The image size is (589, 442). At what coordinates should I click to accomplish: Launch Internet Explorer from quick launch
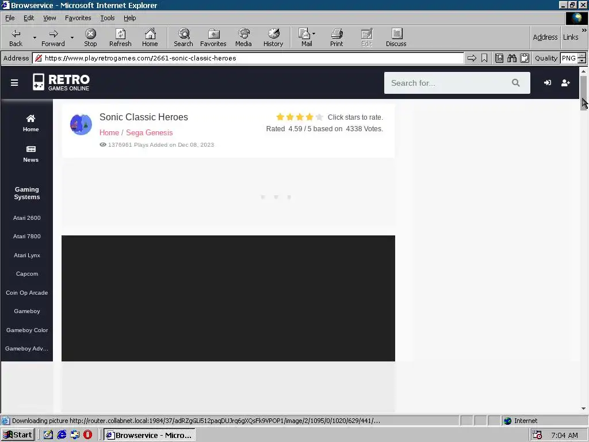pyautogui.click(x=62, y=435)
